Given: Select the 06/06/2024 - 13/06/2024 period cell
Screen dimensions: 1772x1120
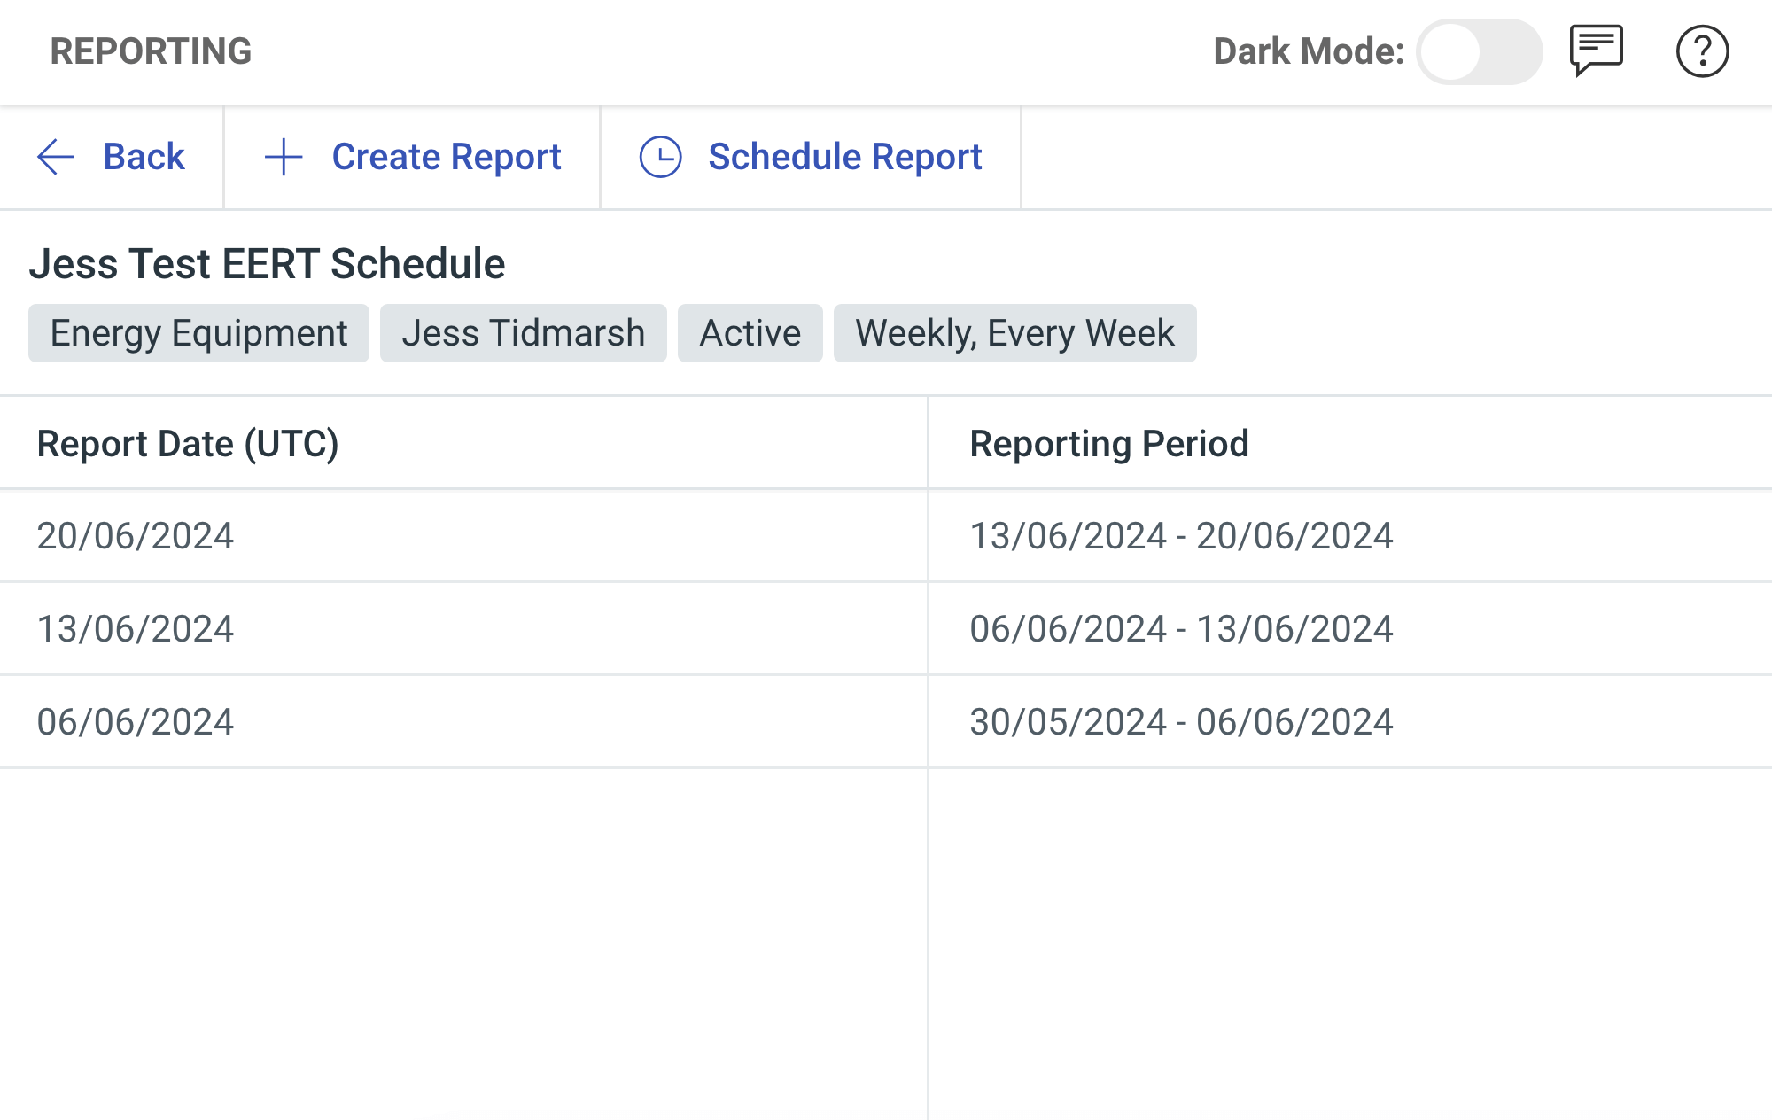Looking at the screenshot, I should [1350, 628].
